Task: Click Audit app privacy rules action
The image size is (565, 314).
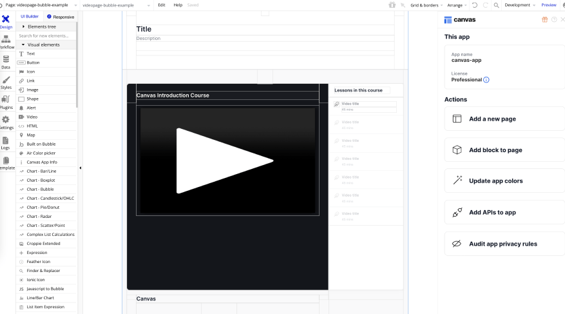Action: click(504, 244)
